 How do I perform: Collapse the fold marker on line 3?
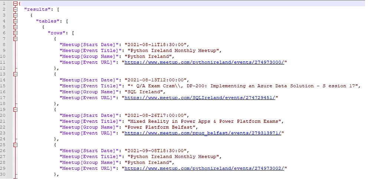tap(15, 15)
